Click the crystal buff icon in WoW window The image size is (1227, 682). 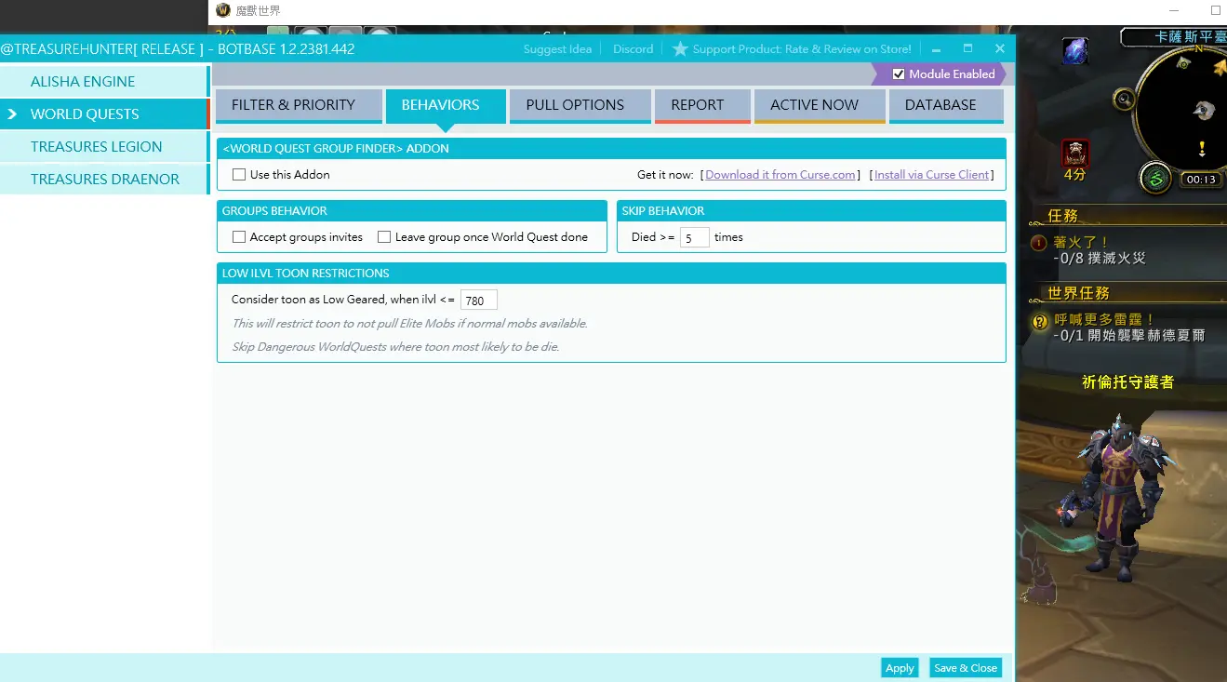[1075, 51]
